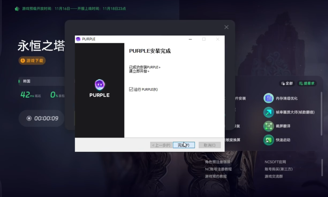Click the 完成 finish button
The width and height of the screenshot is (328, 197).
pyautogui.click(x=184, y=145)
